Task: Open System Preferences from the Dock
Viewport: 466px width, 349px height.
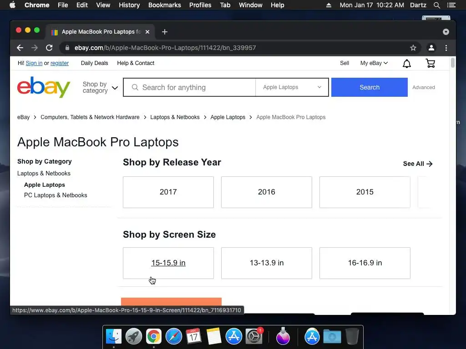Action: (253, 337)
